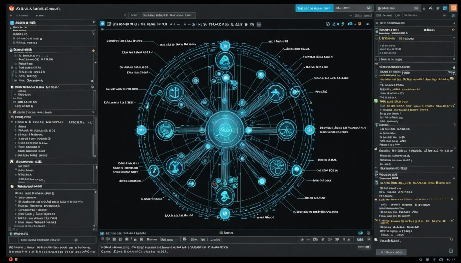Open the blue menu button in the top toolbar
The height and width of the screenshot is (263, 461).
pyautogui.click(x=315, y=8)
